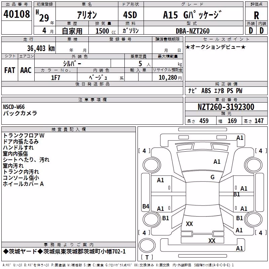Click the G mark on the windshield
269x269 pixels.
click(213, 177)
